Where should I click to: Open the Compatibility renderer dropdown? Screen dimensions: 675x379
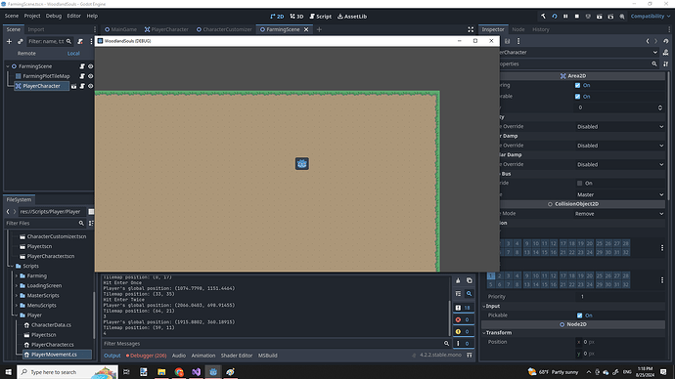[651, 17]
